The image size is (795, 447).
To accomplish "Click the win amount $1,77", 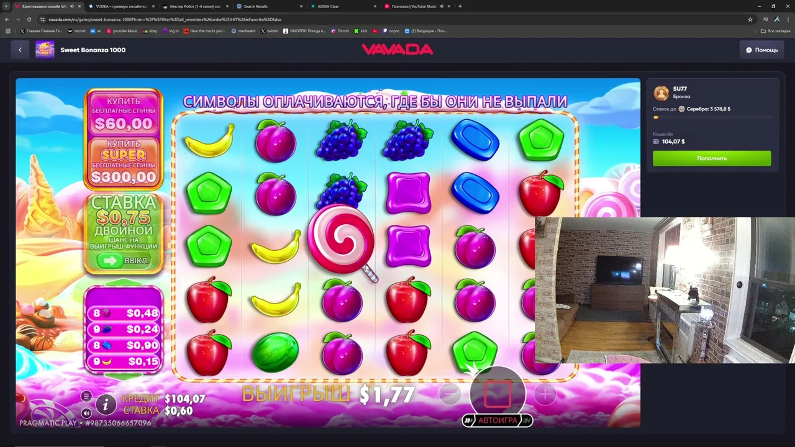I will pyautogui.click(x=387, y=395).
